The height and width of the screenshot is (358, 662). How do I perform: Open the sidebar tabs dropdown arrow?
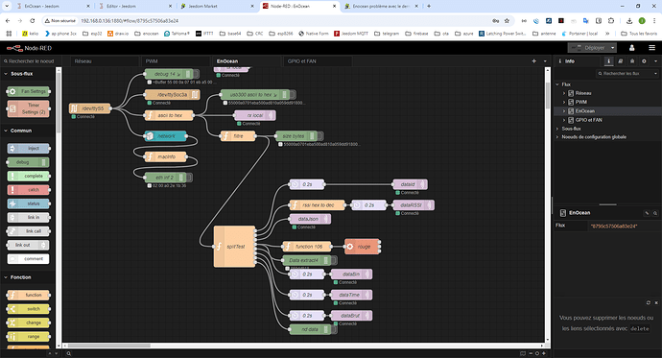coord(655,61)
